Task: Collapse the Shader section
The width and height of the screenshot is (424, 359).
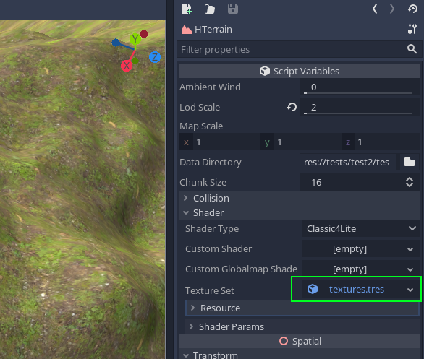Action: coord(300,212)
